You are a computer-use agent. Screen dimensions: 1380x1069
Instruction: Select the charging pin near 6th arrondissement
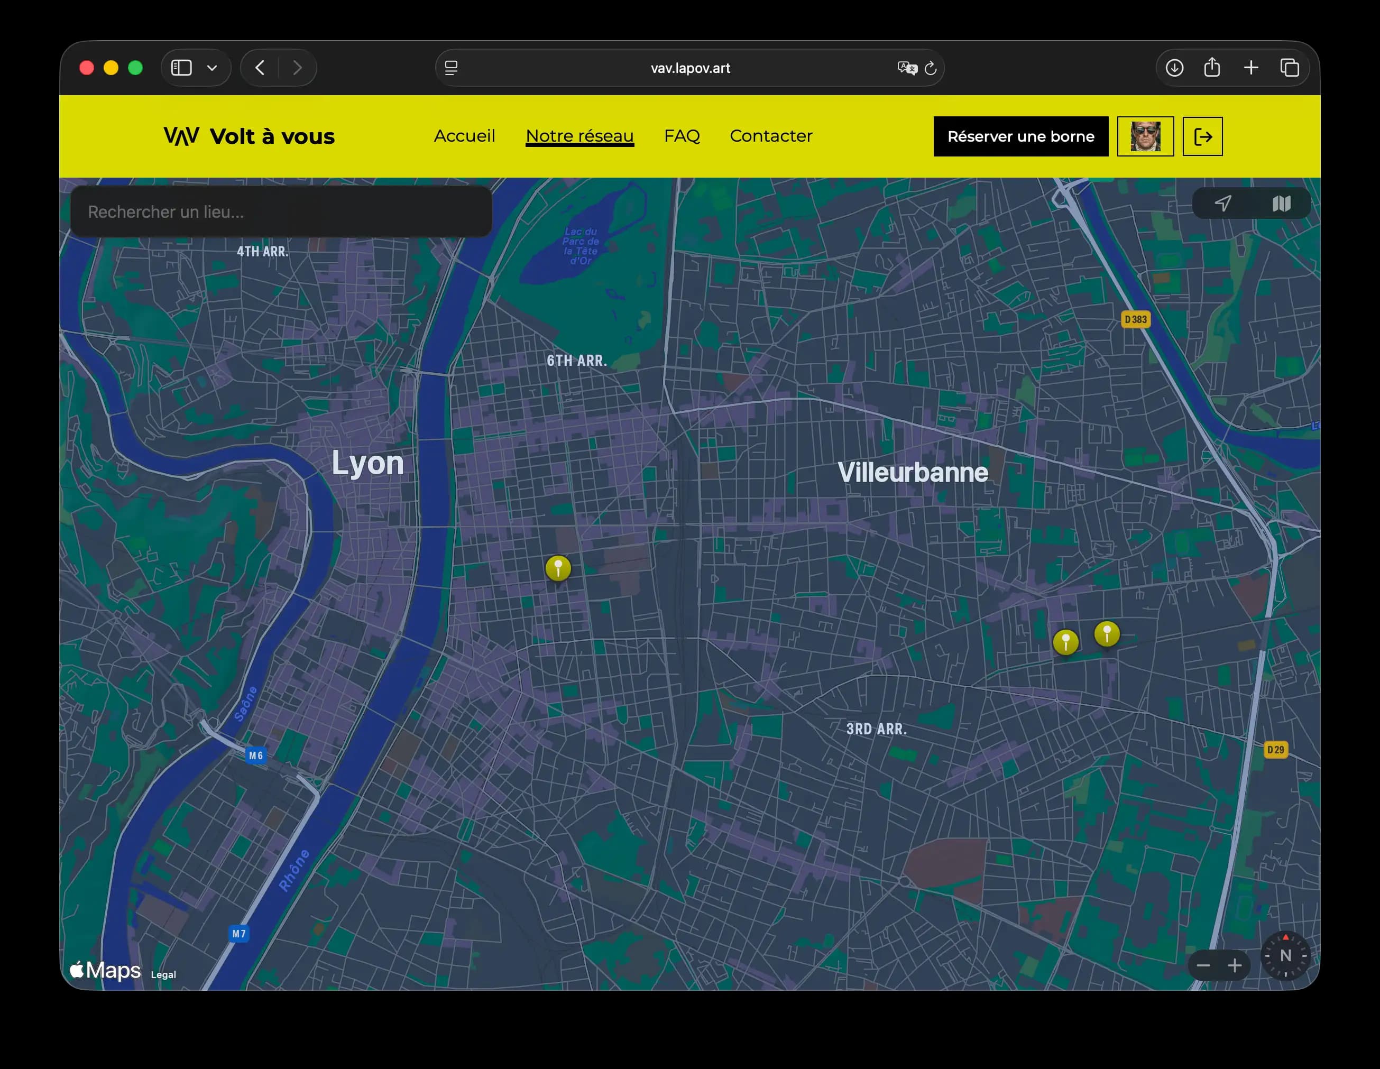[x=557, y=568]
